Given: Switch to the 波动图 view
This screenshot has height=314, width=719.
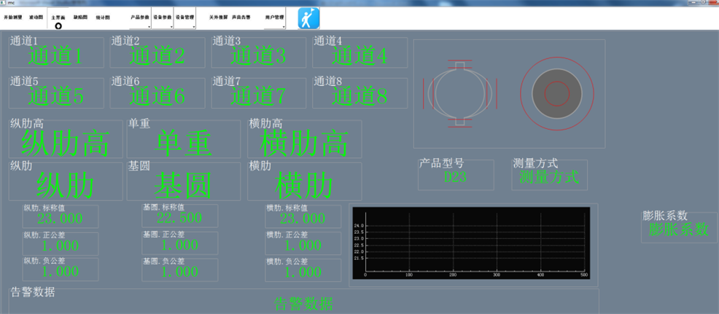Looking at the screenshot, I should click(36, 17).
